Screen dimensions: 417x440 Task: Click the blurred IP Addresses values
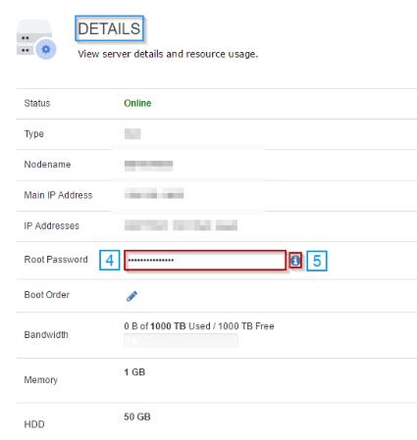click(181, 225)
